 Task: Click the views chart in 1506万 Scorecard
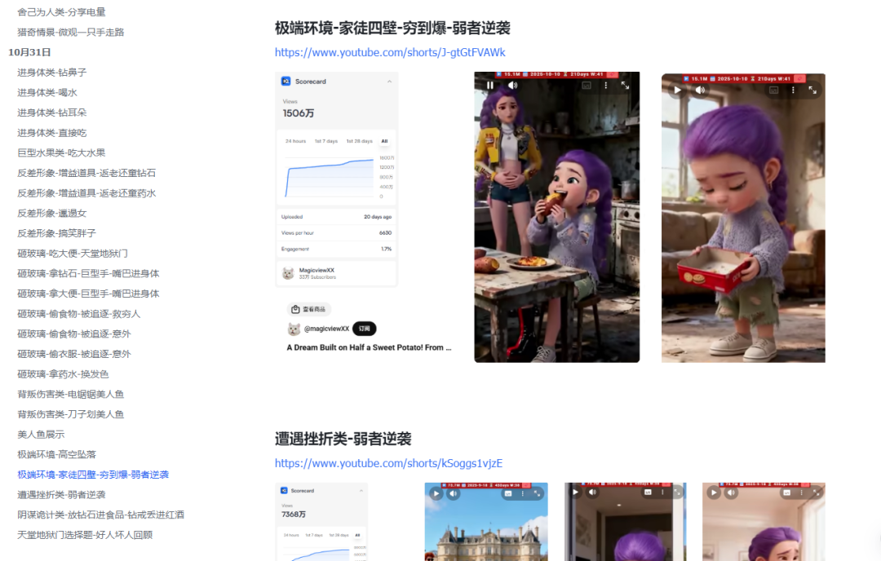coord(330,177)
